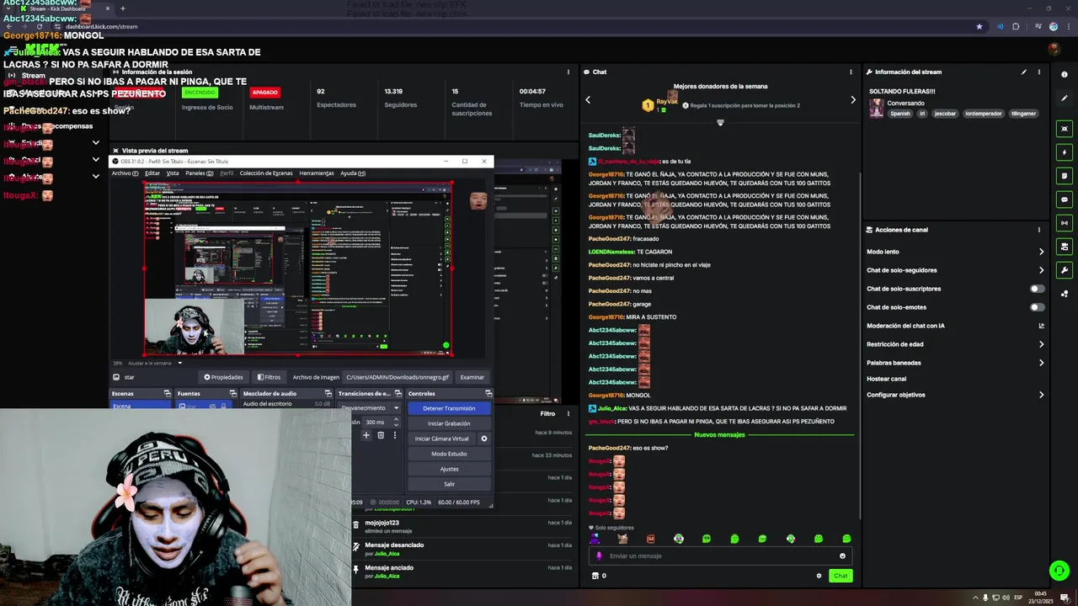Toggle Chat de solo-emotes switch

point(1038,307)
